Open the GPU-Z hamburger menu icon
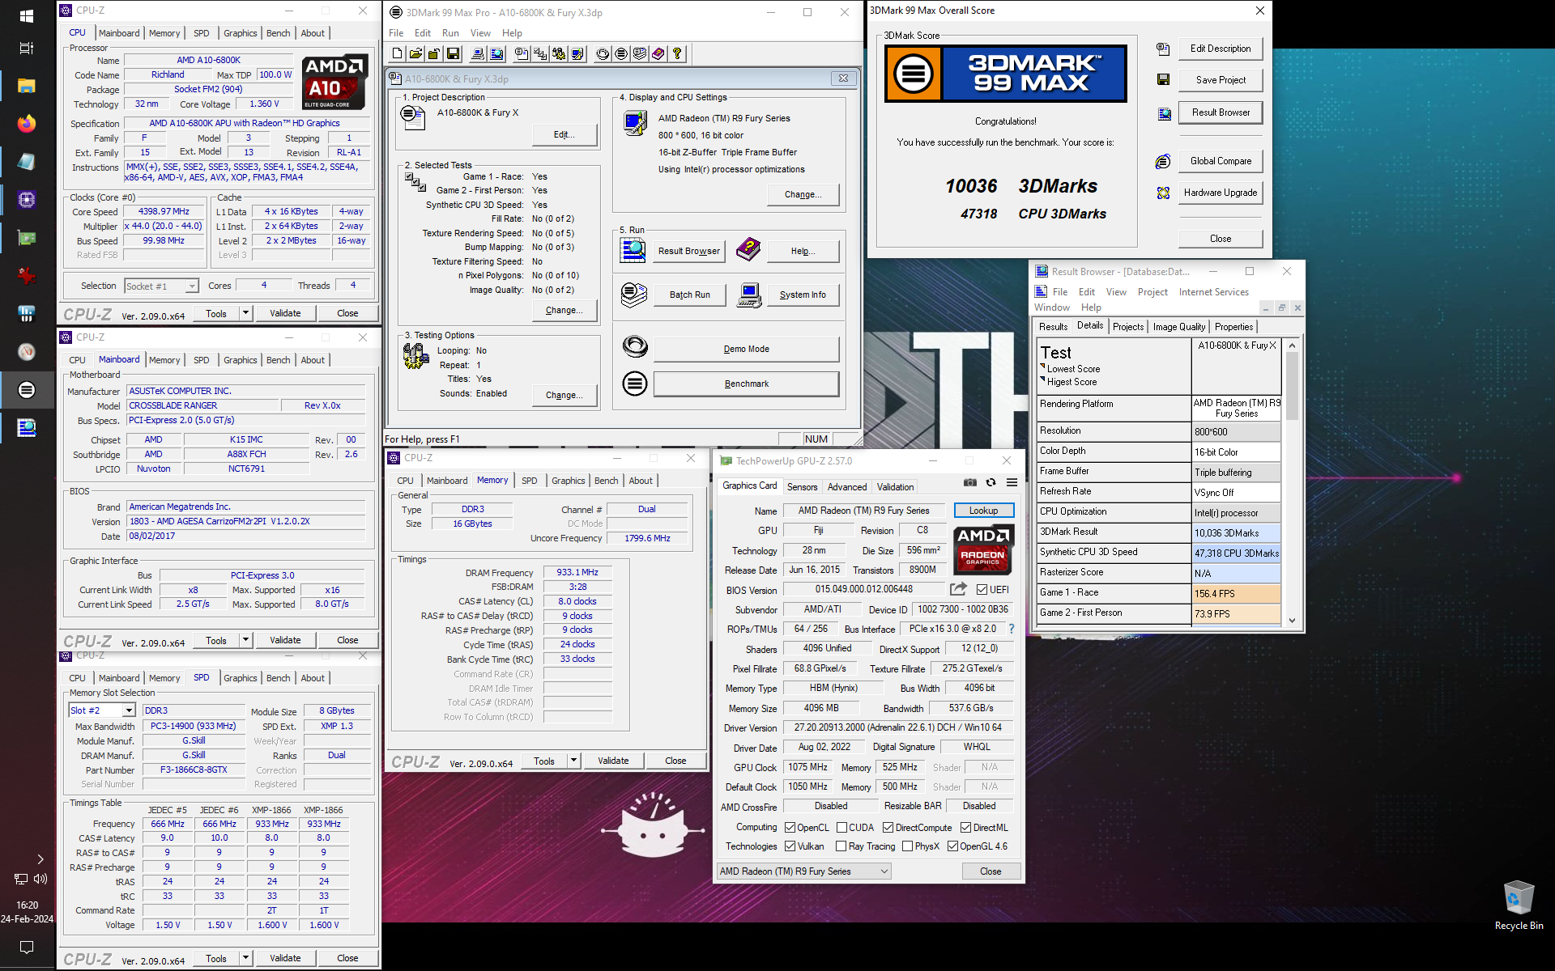The height and width of the screenshot is (971, 1555). click(1012, 482)
